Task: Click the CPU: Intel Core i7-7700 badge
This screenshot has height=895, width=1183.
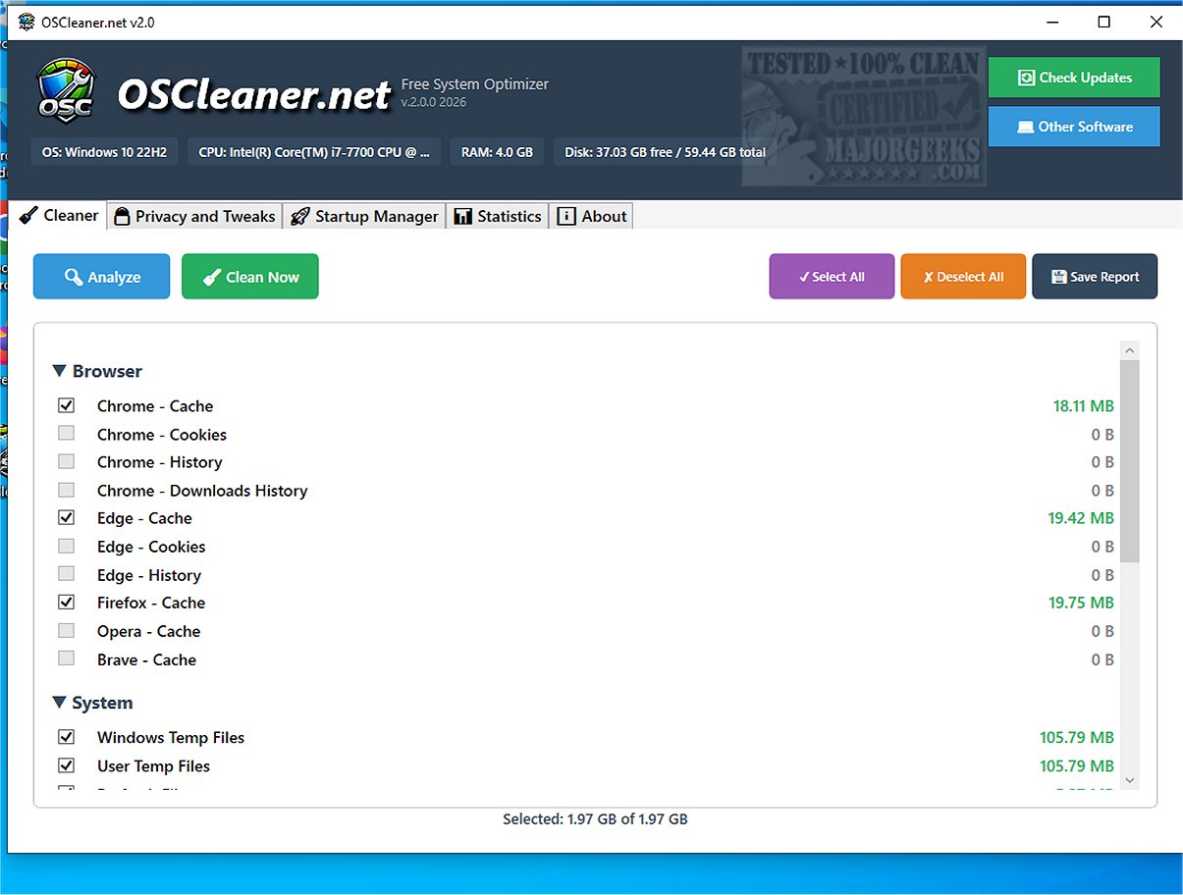Action: (x=314, y=152)
